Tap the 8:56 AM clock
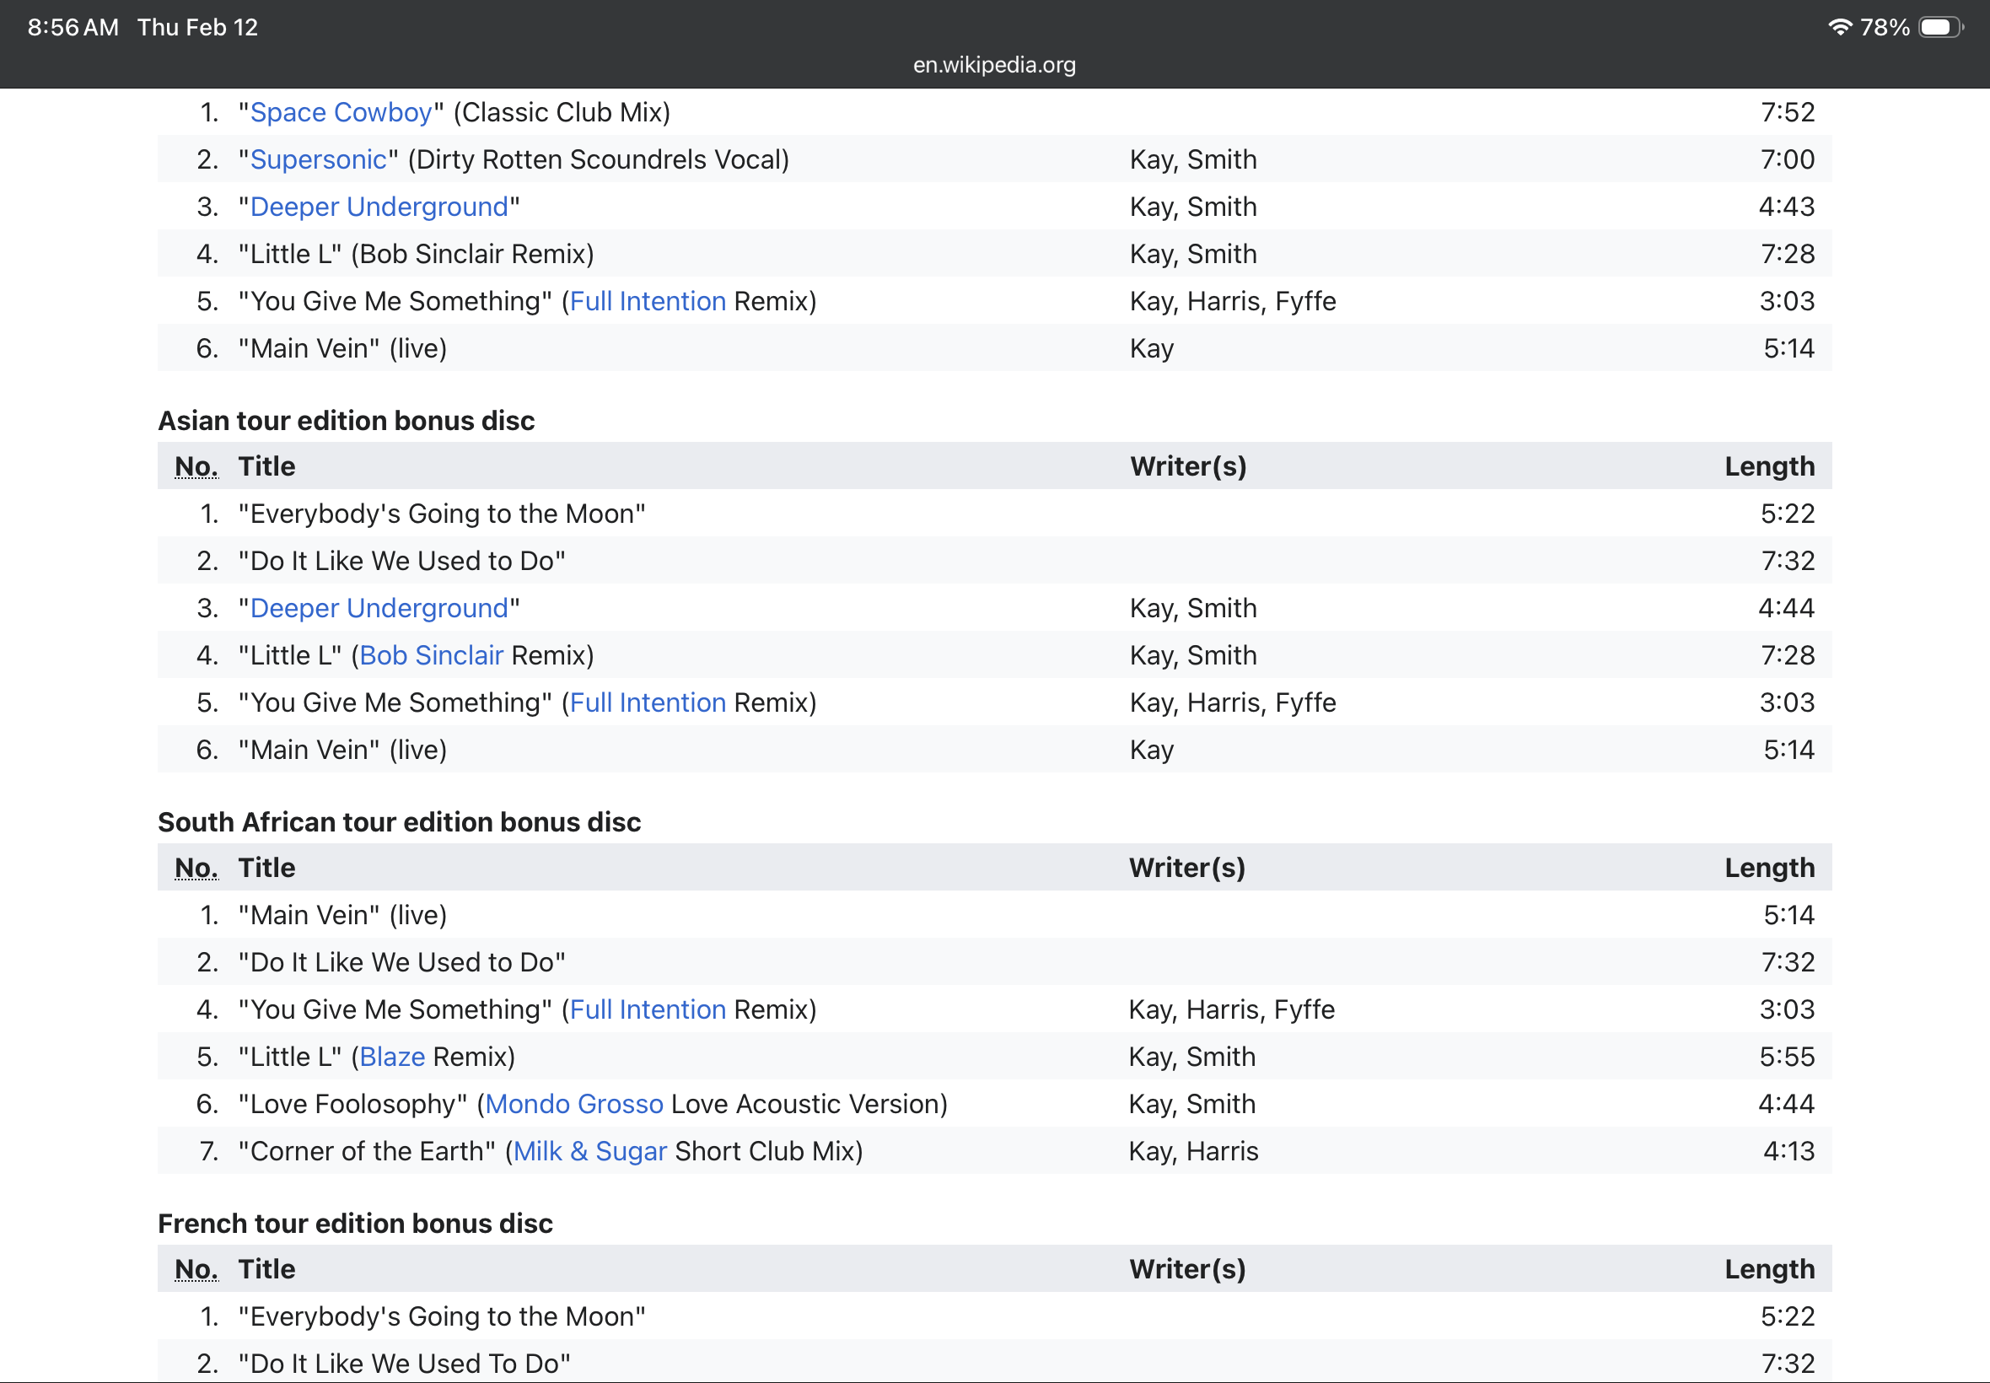Image resolution: width=1990 pixels, height=1383 pixels. click(x=73, y=27)
